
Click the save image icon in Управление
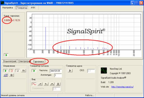click(6, 75)
